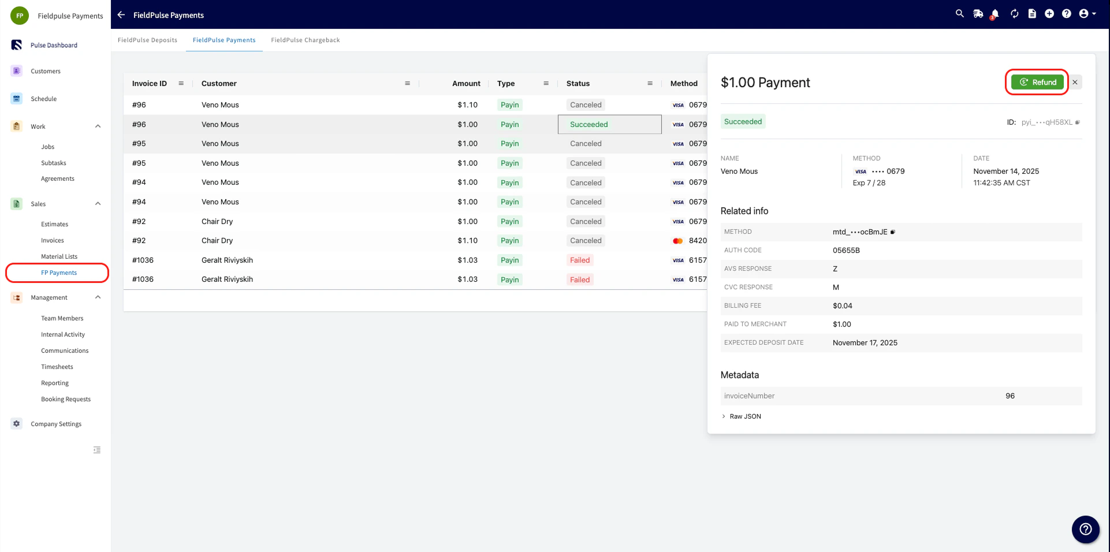This screenshot has height=552, width=1110.
Task: Switch to FieldPulse Payments tab
Action: [224, 40]
